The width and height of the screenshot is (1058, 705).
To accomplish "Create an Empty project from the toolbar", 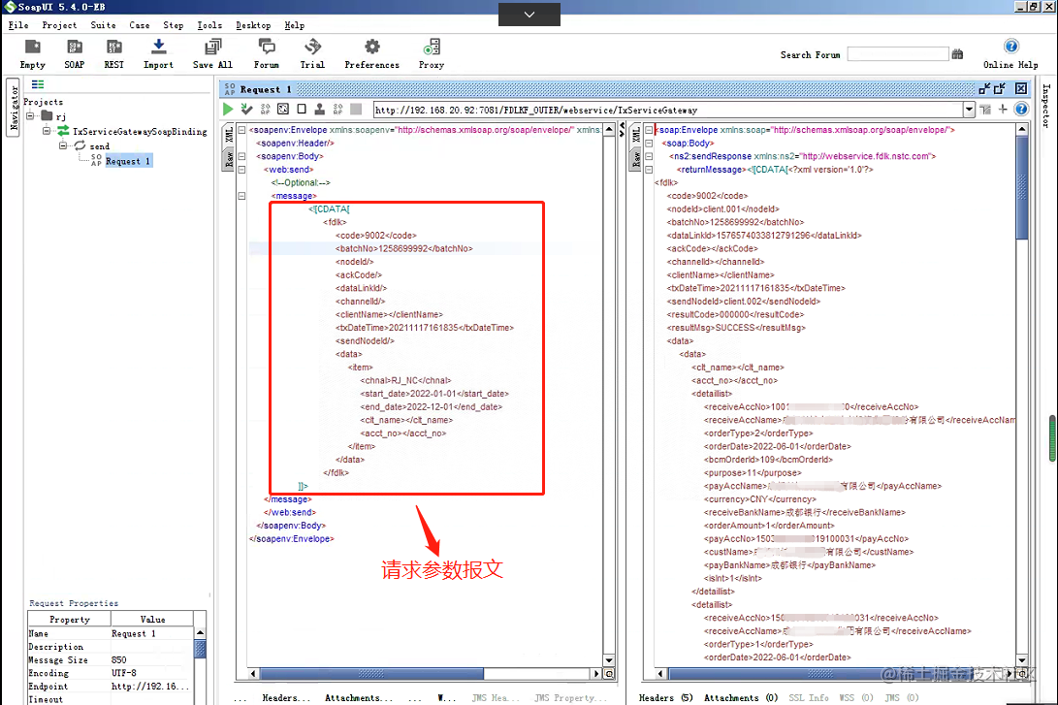I will [32, 54].
